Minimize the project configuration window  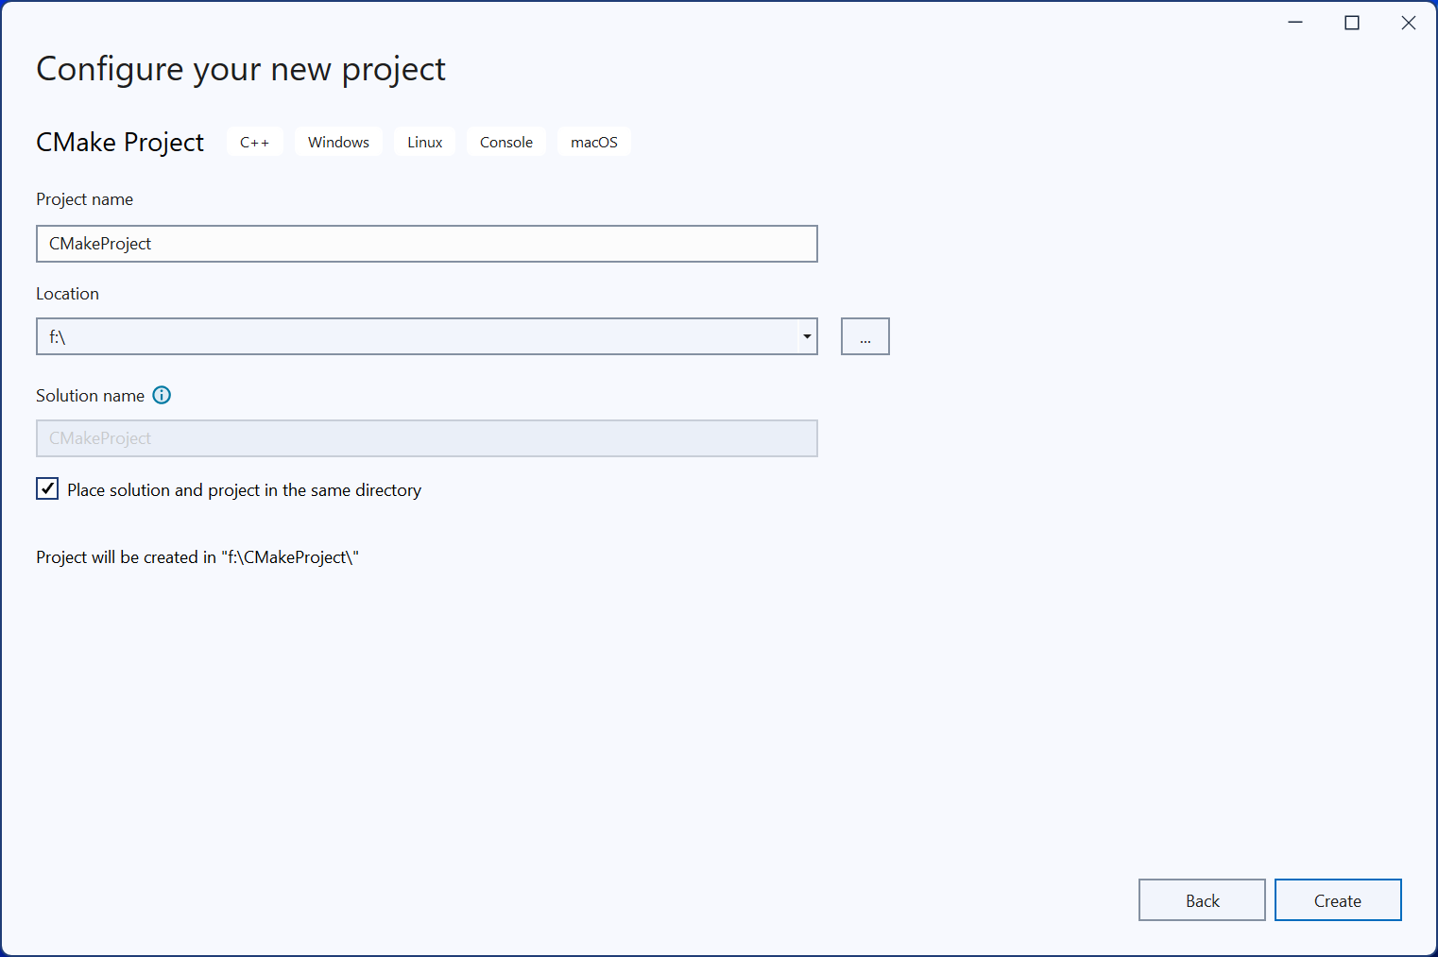1295,23
